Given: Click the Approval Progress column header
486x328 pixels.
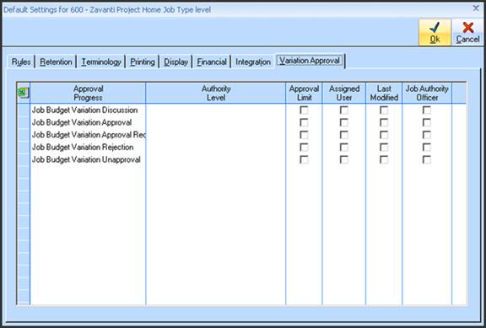Looking at the screenshot, I should [88, 93].
